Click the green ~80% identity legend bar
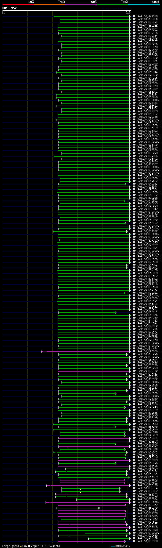Image resolution: width=162 pixels, height=548 pixels. click(112, 5)
